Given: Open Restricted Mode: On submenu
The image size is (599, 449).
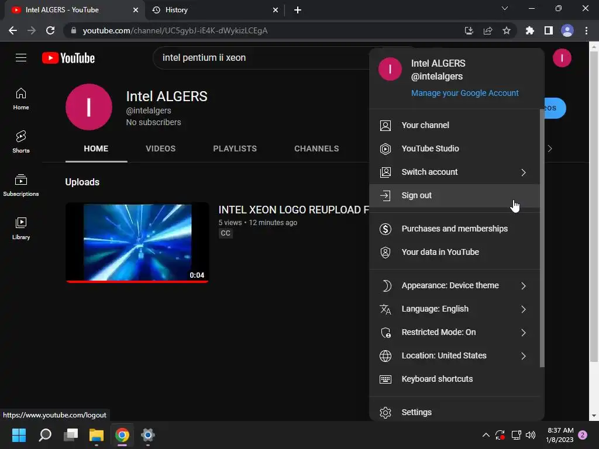Looking at the screenshot, I should (454, 332).
